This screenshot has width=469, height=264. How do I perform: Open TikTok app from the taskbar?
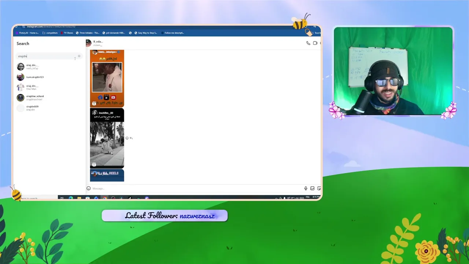click(130, 198)
